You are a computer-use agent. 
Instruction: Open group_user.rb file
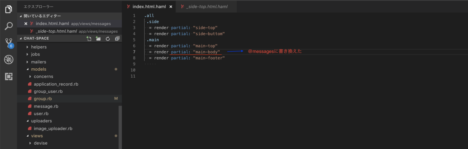coord(48,92)
